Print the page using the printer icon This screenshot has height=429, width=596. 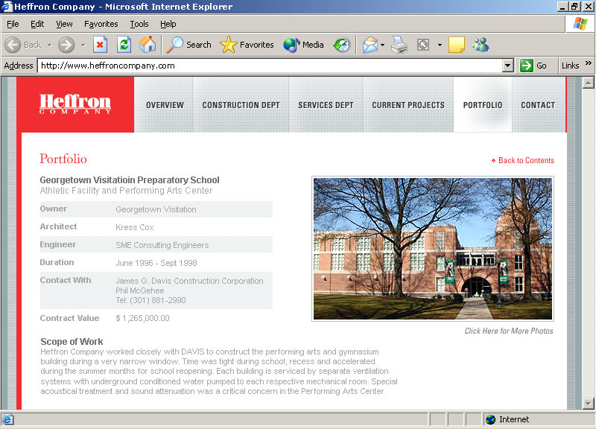coord(400,45)
